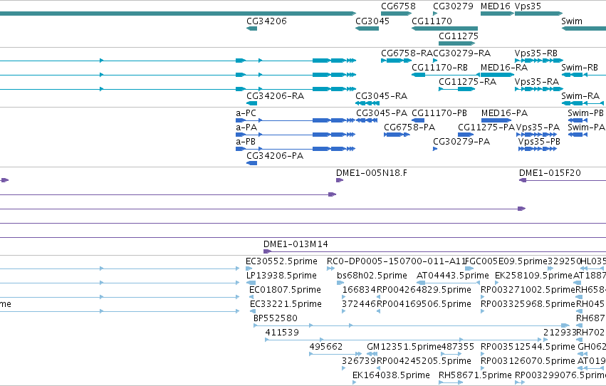The width and height of the screenshot is (606, 386).
Task: Click transcript MED16-RA
Action: (497, 75)
